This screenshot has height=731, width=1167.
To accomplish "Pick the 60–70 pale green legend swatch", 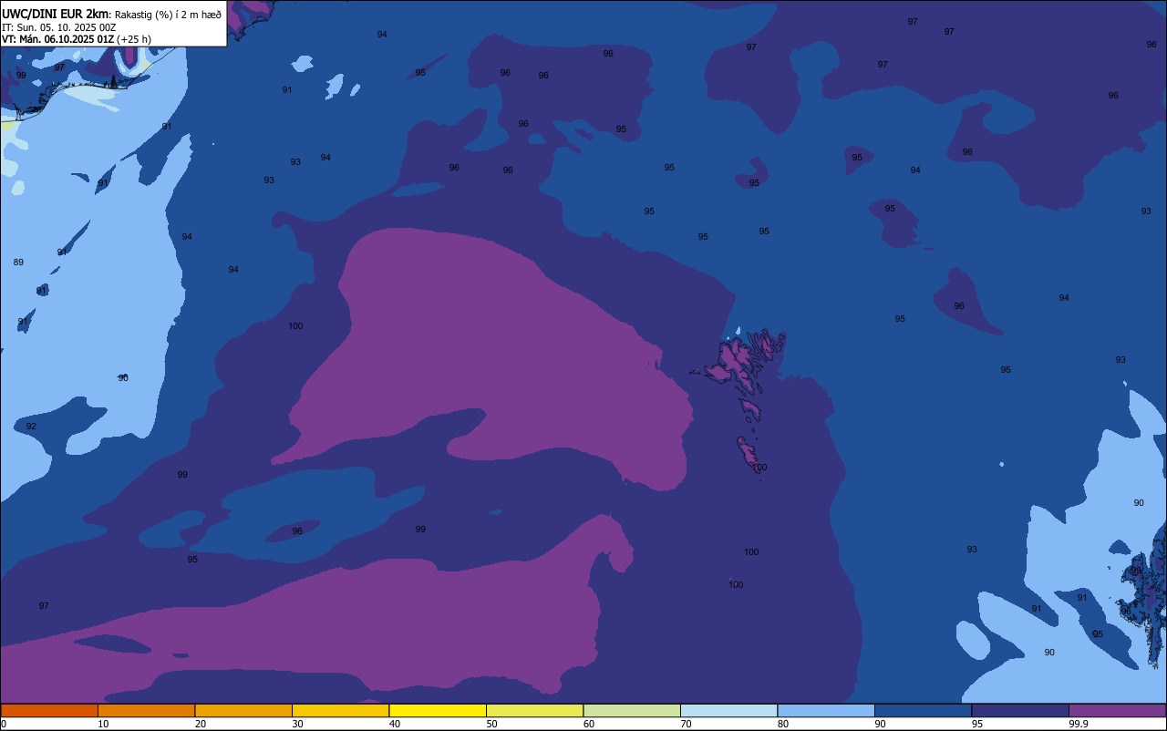I will pyautogui.click(x=632, y=710).
